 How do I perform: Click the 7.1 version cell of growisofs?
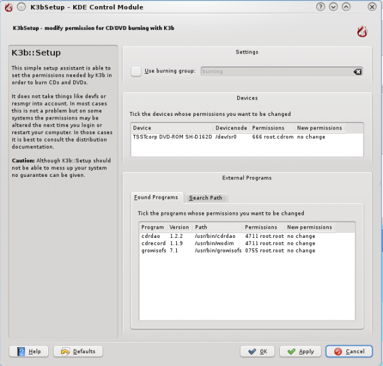pos(174,251)
